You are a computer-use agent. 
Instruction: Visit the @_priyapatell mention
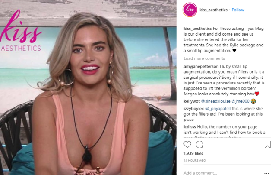point(218,109)
